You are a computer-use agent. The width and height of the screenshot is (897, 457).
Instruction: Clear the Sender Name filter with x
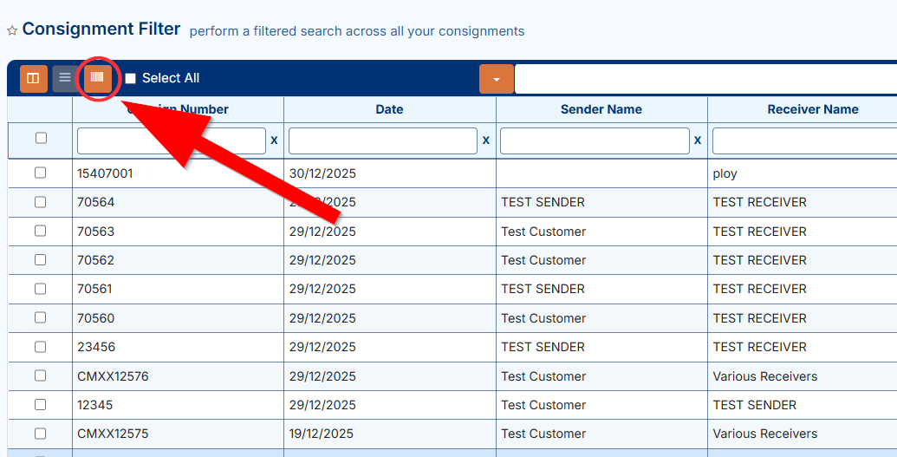[x=697, y=140]
